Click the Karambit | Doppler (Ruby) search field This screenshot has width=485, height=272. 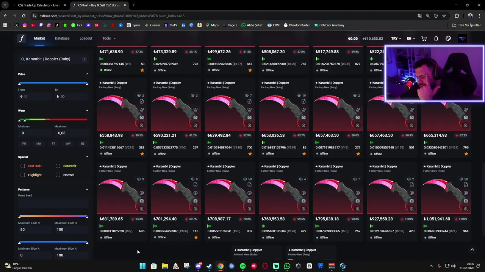53,59
